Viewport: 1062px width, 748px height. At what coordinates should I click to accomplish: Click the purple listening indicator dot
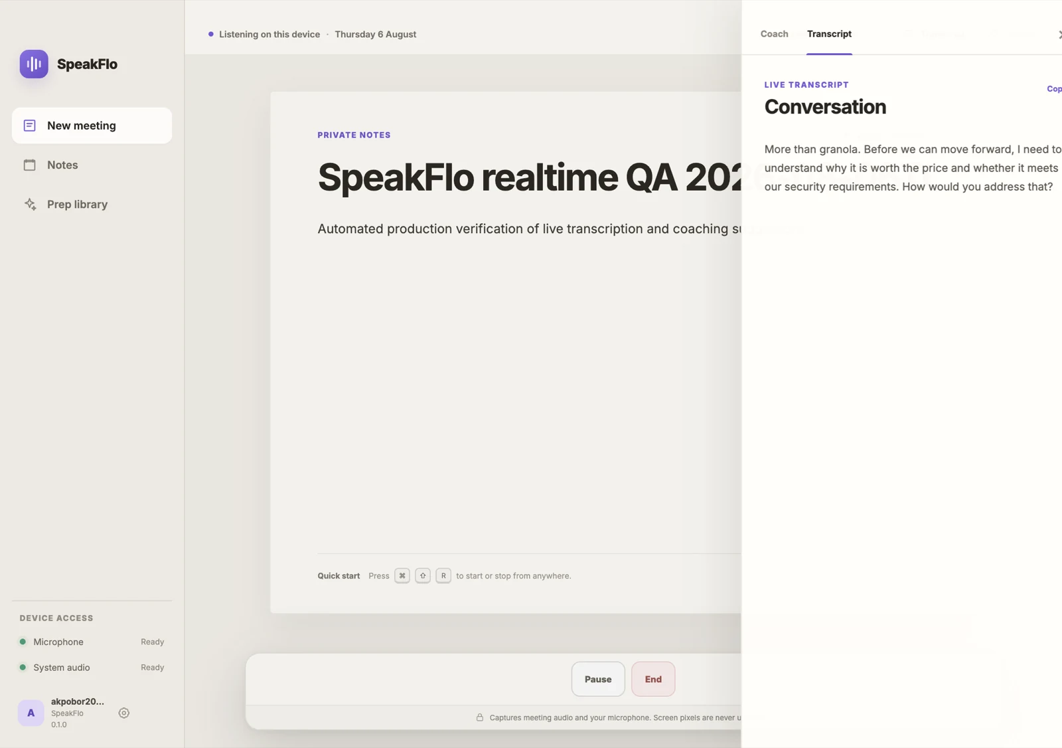[x=211, y=34]
